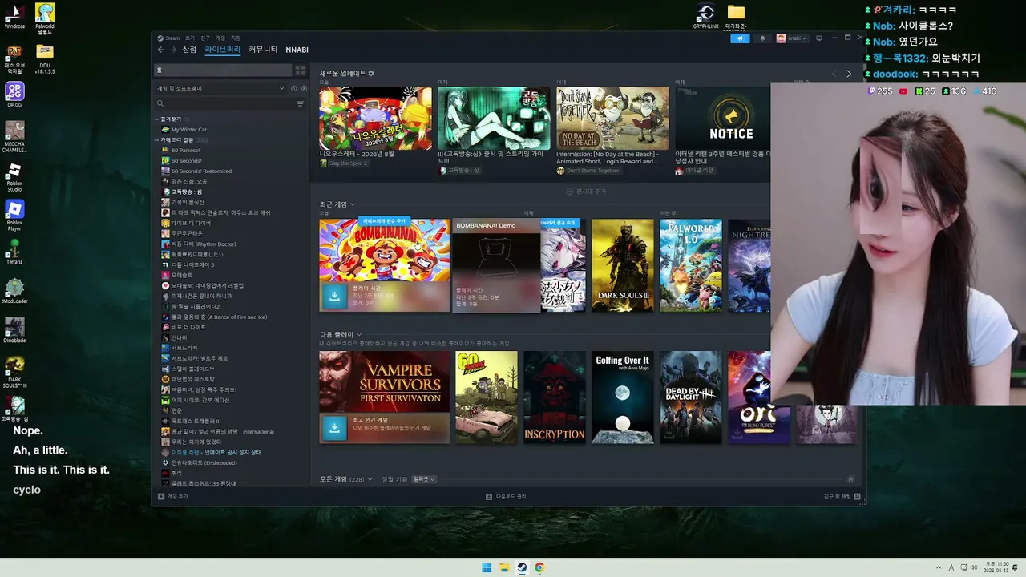Switch to the 상점 tab
The width and height of the screenshot is (1026, 577).
click(189, 50)
